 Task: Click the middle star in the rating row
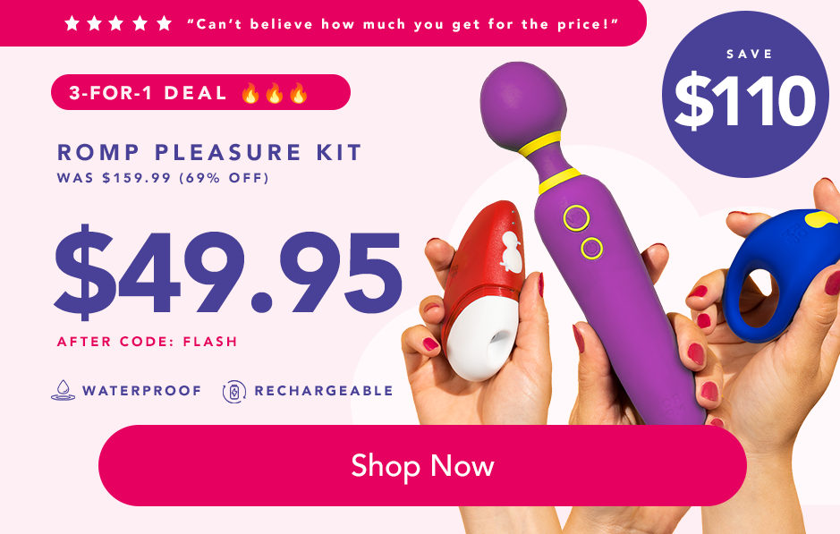pyautogui.click(x=116, y=23)
